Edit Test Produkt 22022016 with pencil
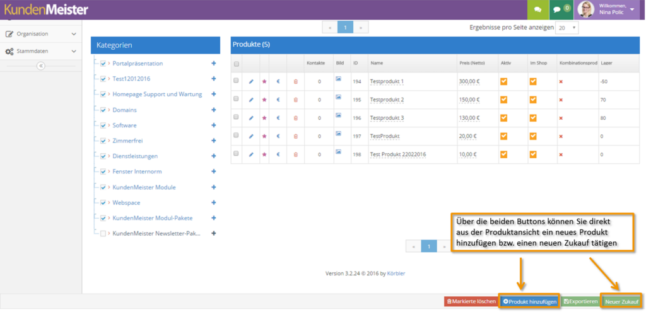Viewport: 646px width, 312px height. tap(251, 154)
